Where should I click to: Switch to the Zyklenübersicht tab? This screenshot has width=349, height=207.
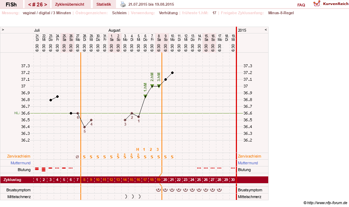70,4
